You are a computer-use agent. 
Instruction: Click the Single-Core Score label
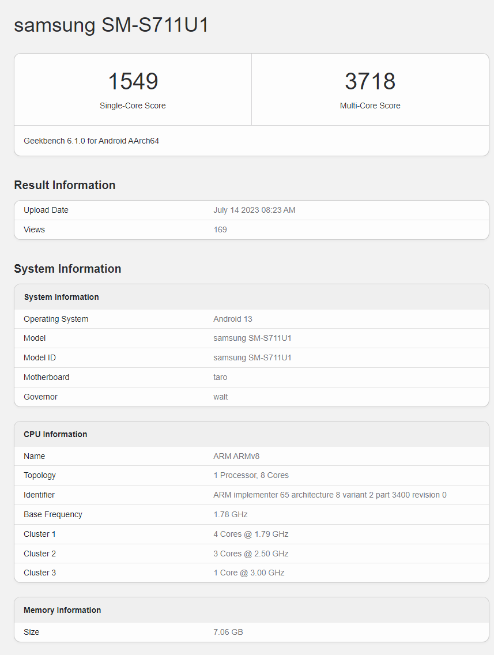[x=133, y=106]
